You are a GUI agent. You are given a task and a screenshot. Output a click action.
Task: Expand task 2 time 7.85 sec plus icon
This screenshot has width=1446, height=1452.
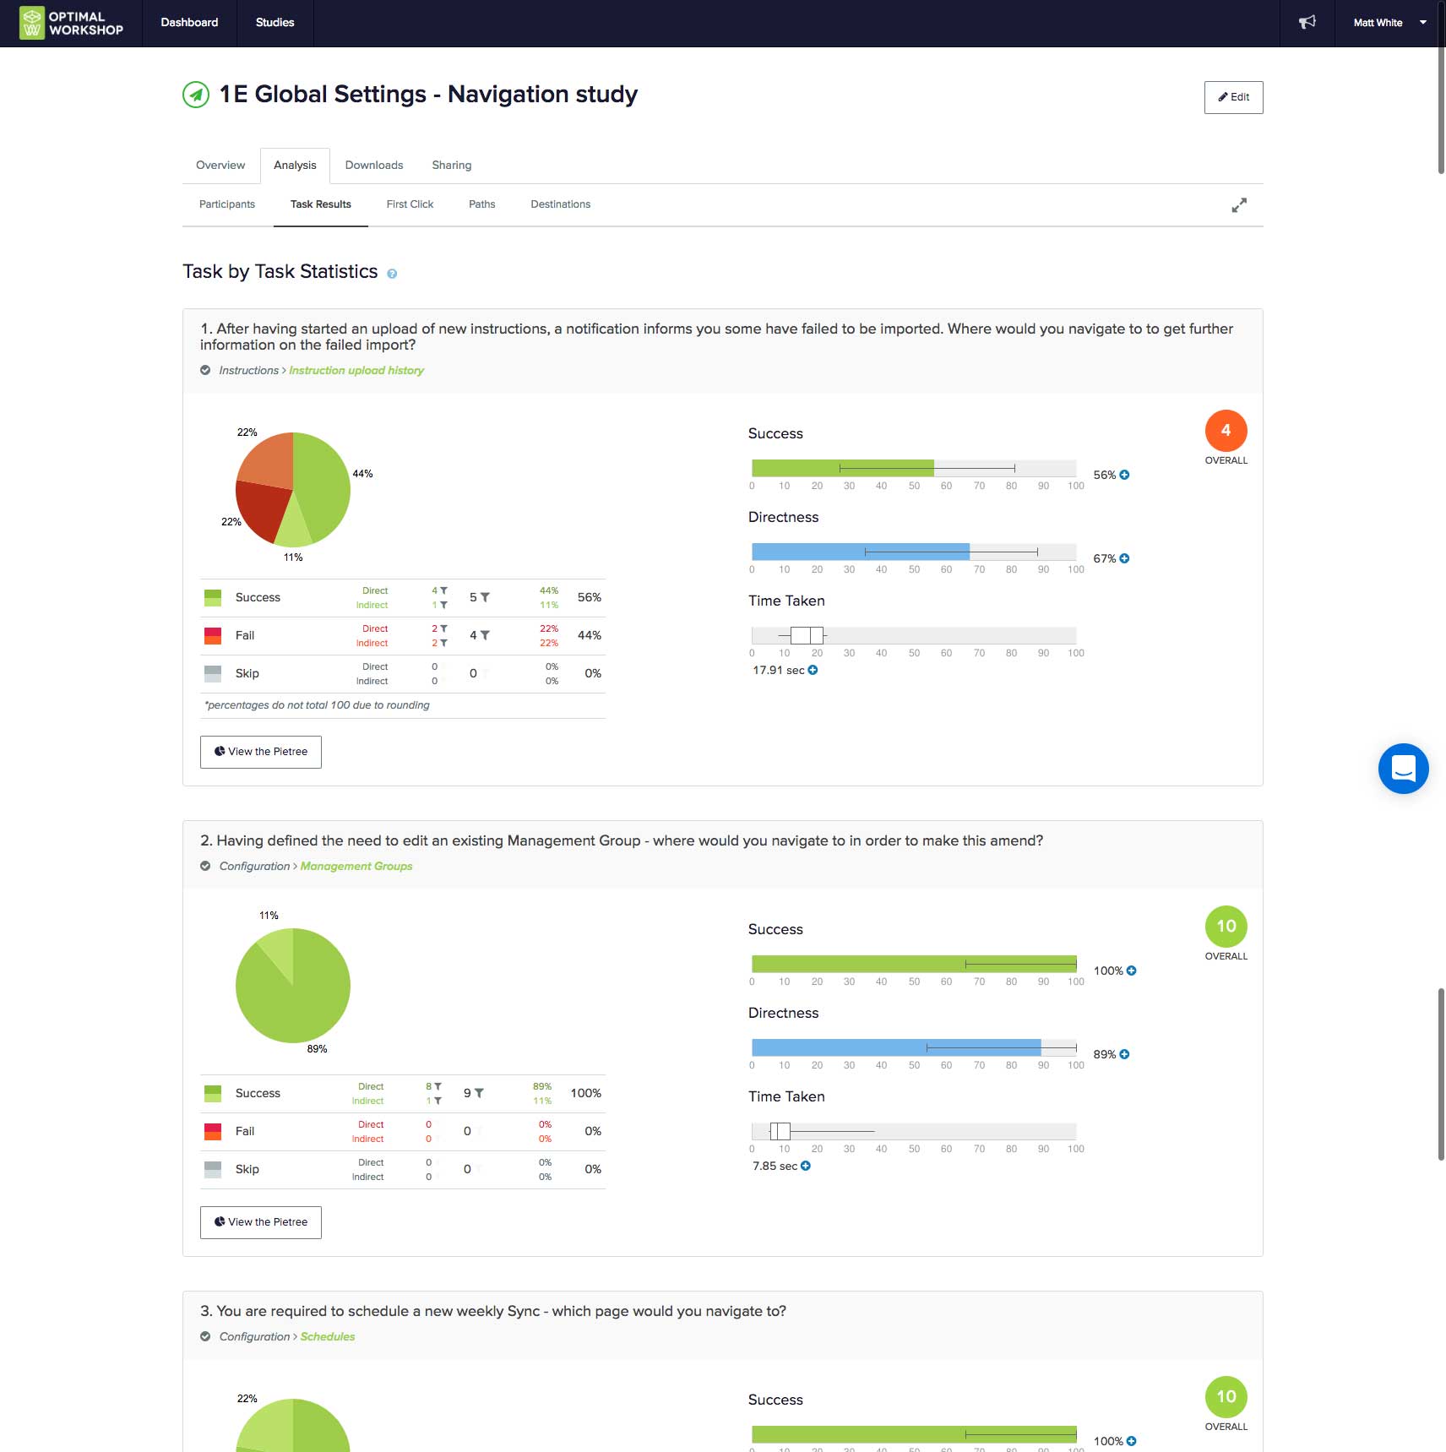806,1166
